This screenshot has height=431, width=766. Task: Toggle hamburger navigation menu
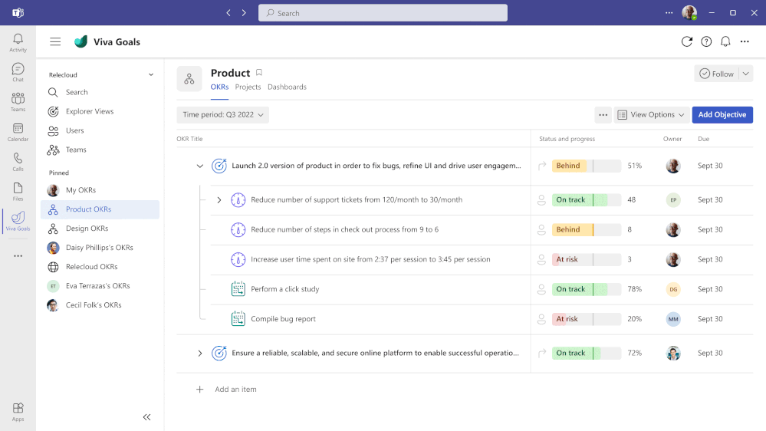coord(55,42)
